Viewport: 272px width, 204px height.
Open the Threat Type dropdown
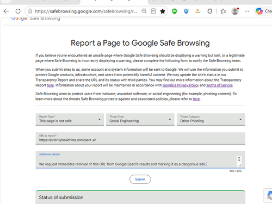[140, 119]
